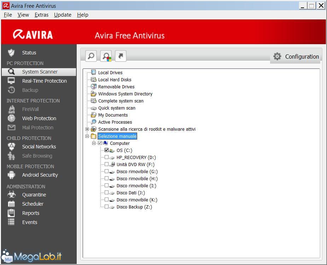Select the My Documents profile text

coord(113,115)
